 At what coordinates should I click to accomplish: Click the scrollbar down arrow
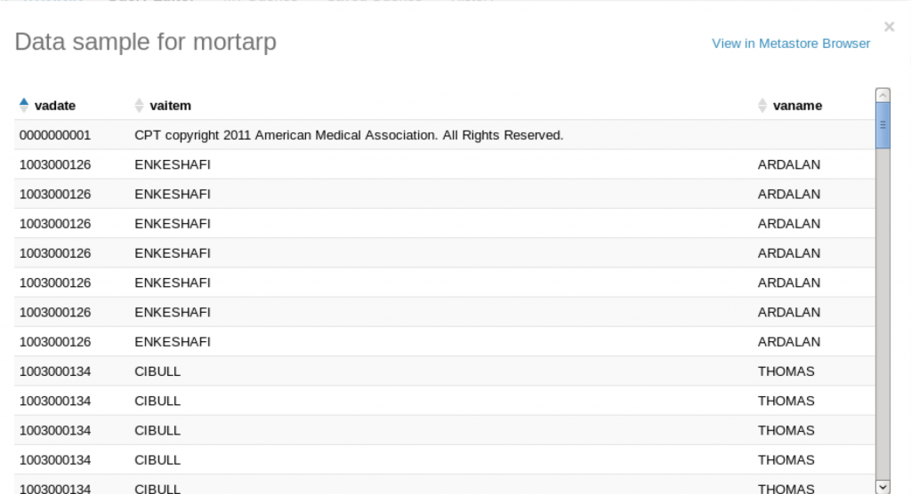[x=883, y=487]
